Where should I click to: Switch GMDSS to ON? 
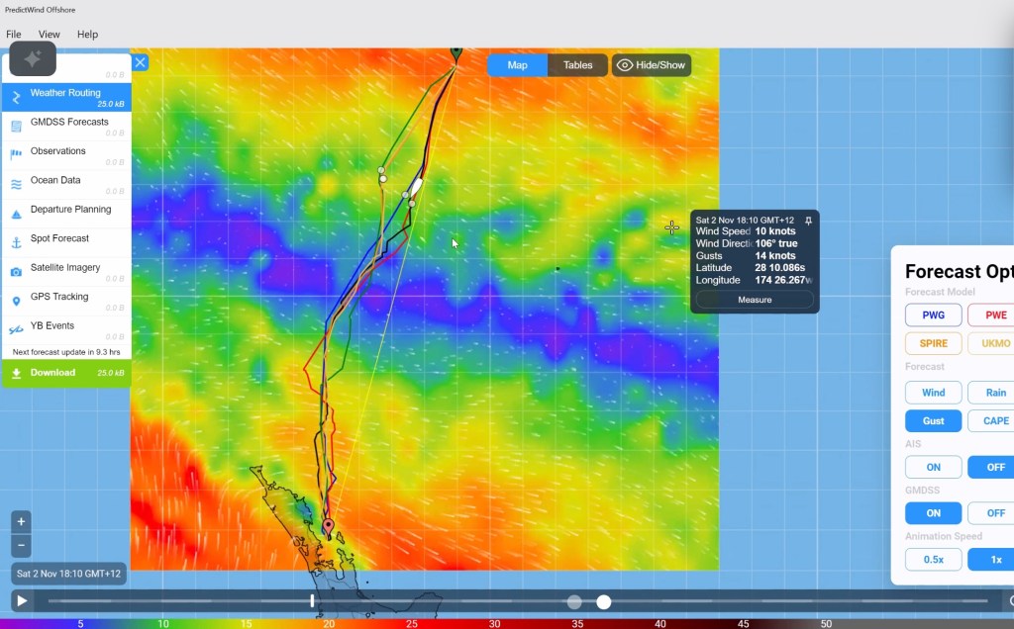coord(933,513)
